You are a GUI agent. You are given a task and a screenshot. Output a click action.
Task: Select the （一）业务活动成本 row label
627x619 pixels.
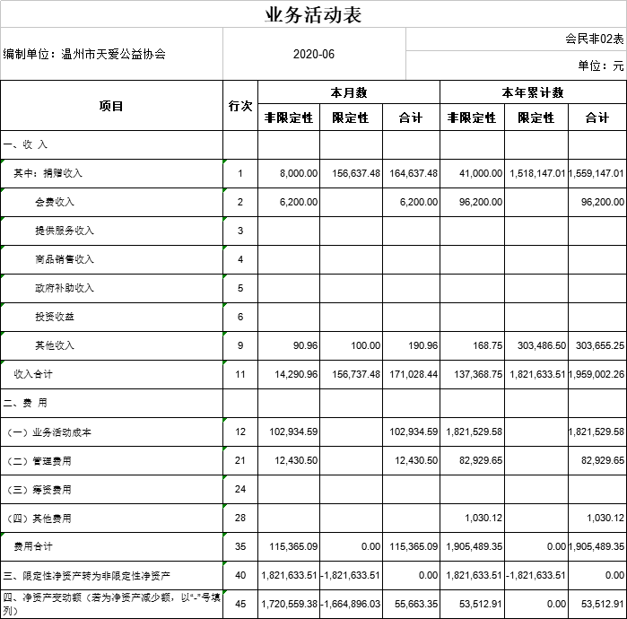(x=48, y=432)
